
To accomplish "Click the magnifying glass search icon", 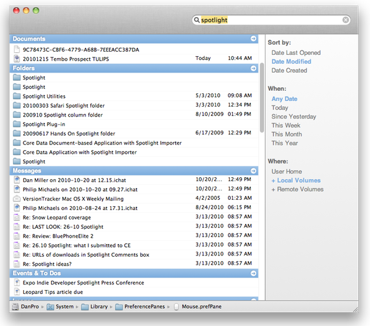I will [x=196, y=20].
